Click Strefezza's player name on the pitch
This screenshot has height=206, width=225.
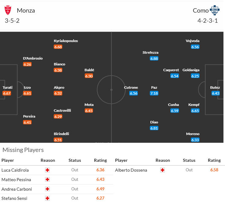pos(150,52)
